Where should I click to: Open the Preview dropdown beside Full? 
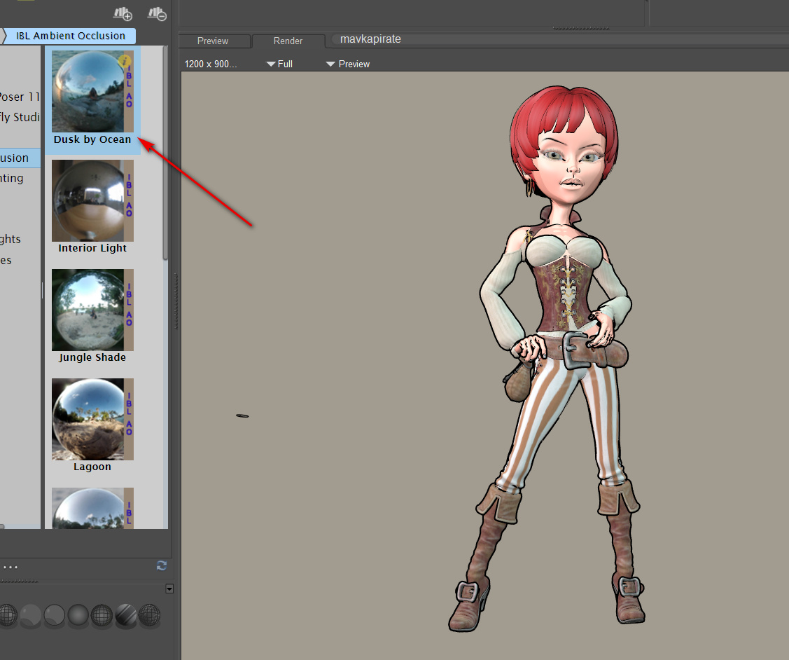[x=348, y=64]
